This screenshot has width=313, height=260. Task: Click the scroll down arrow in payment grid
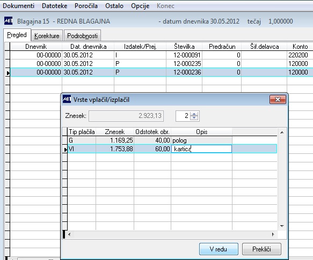point(282,226)
